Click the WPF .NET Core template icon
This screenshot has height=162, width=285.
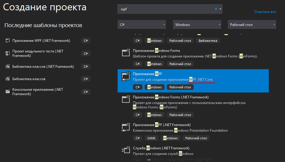click(126, 76)
